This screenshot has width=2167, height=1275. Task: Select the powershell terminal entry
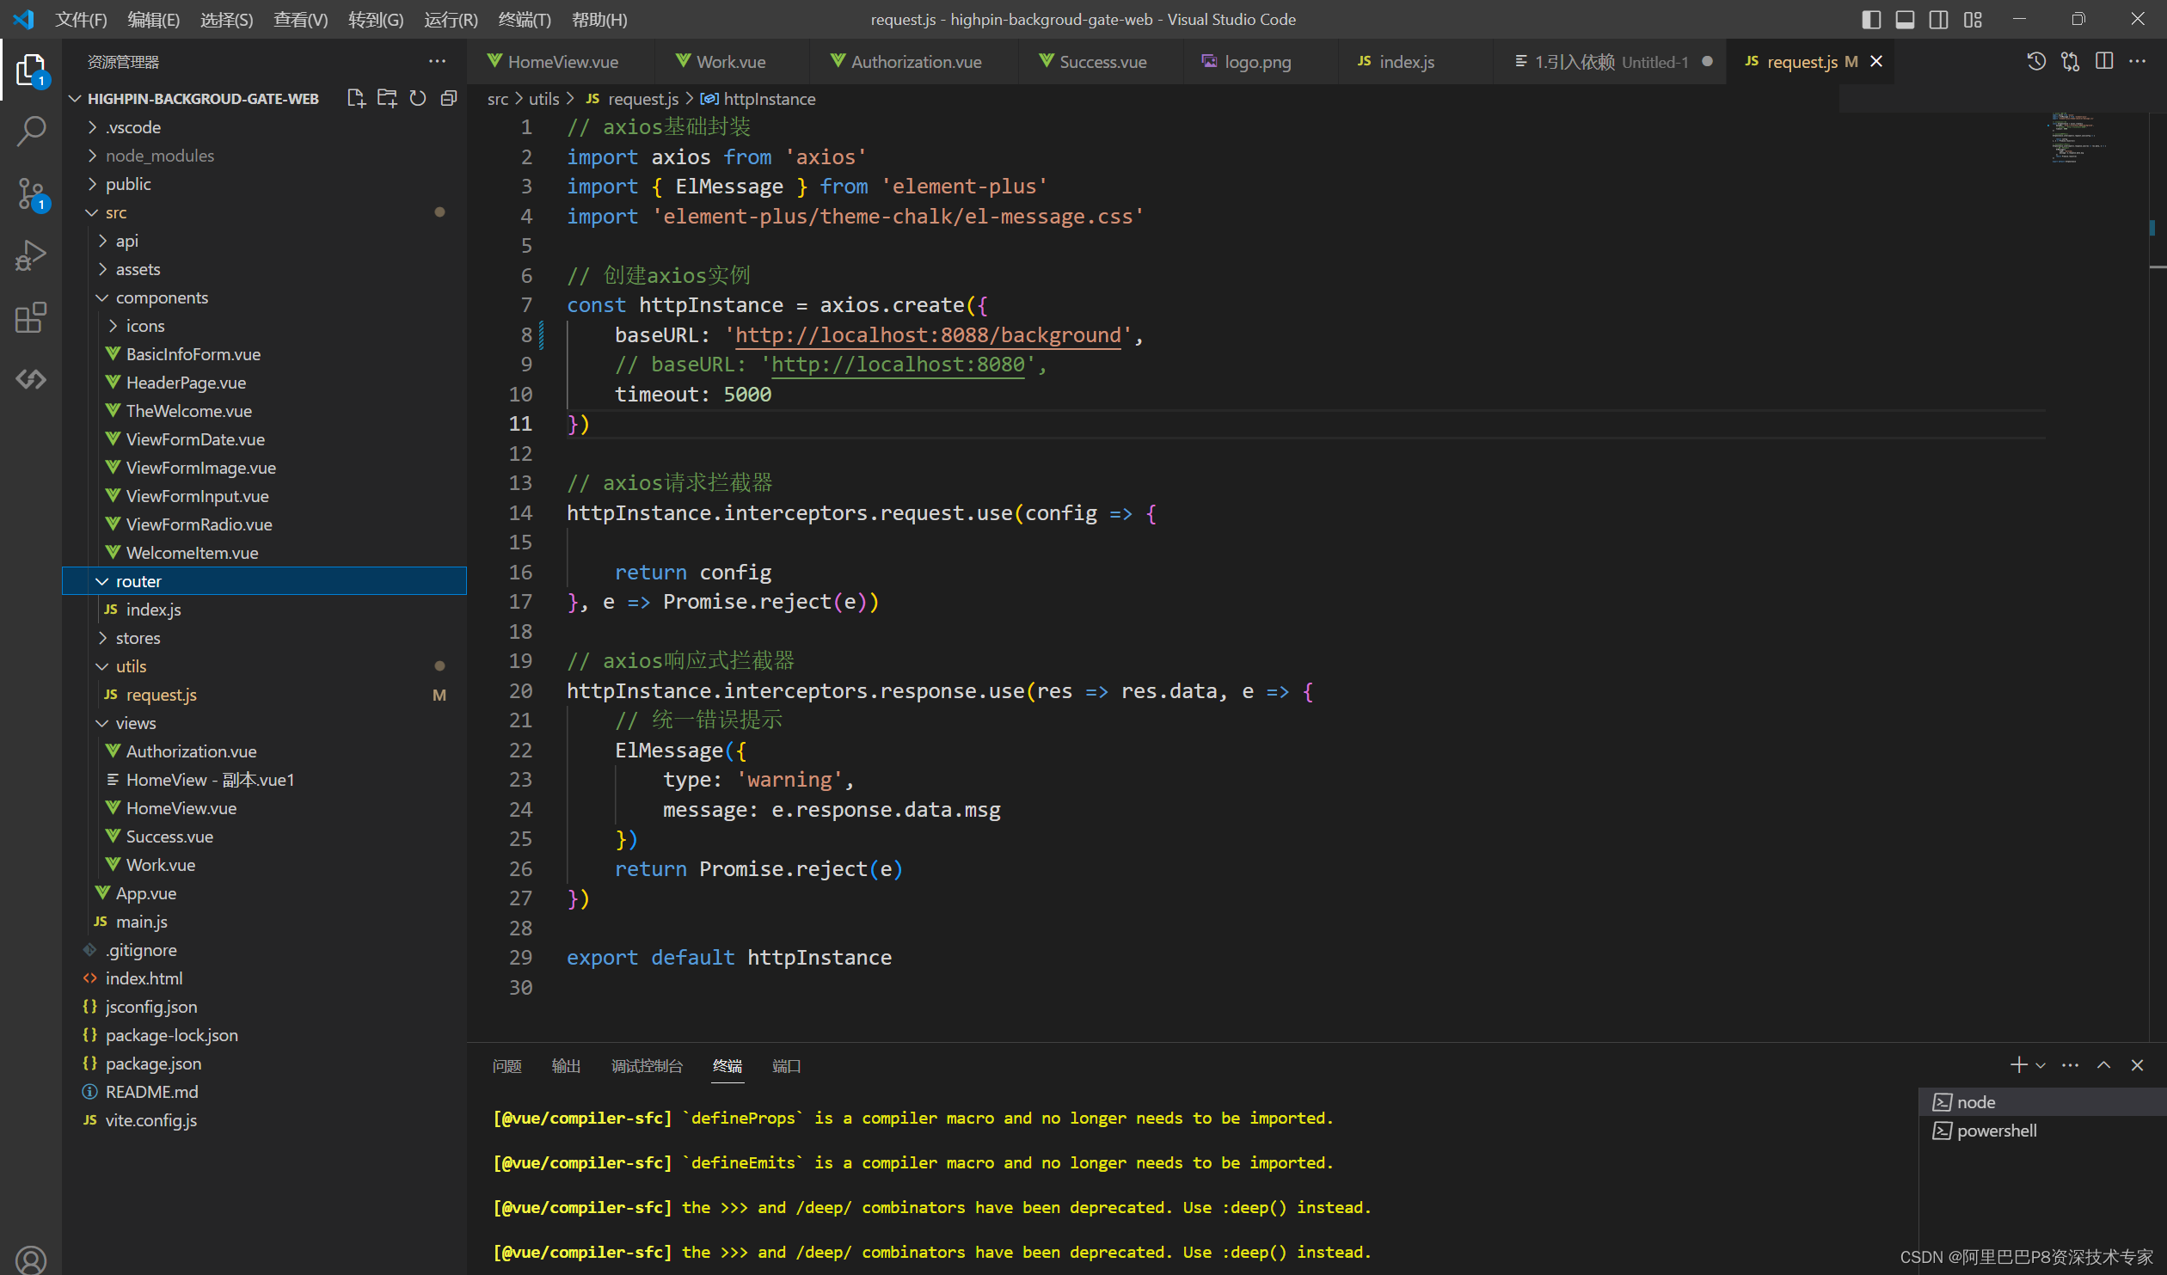tap(1996, 1131)
